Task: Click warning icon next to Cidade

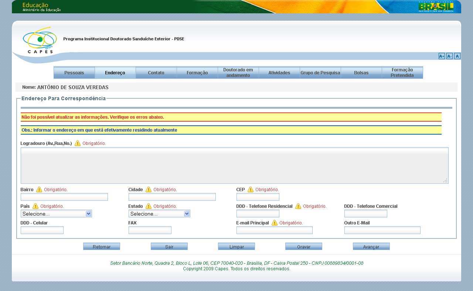Action: coord(149,189)
